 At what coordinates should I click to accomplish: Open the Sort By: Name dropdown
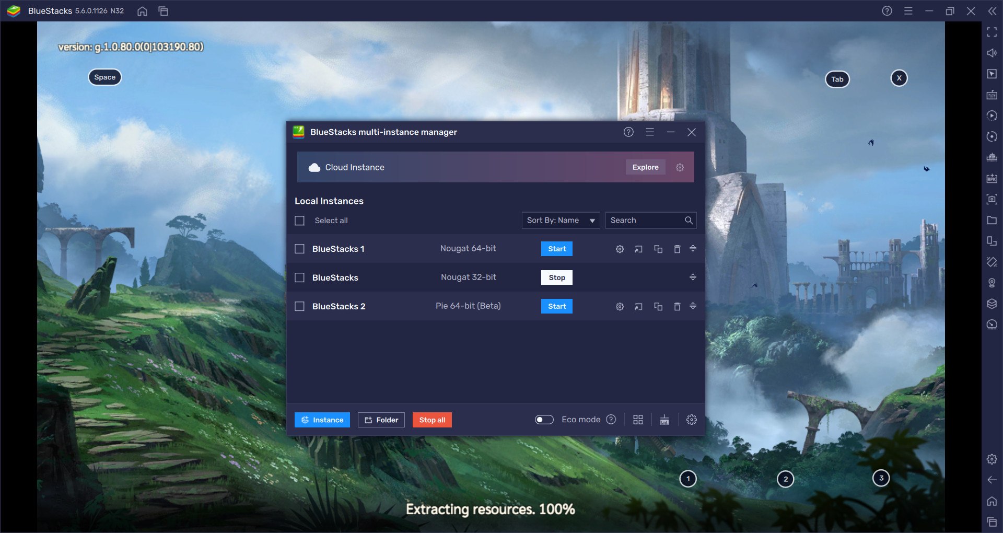(x=561, y=221)
